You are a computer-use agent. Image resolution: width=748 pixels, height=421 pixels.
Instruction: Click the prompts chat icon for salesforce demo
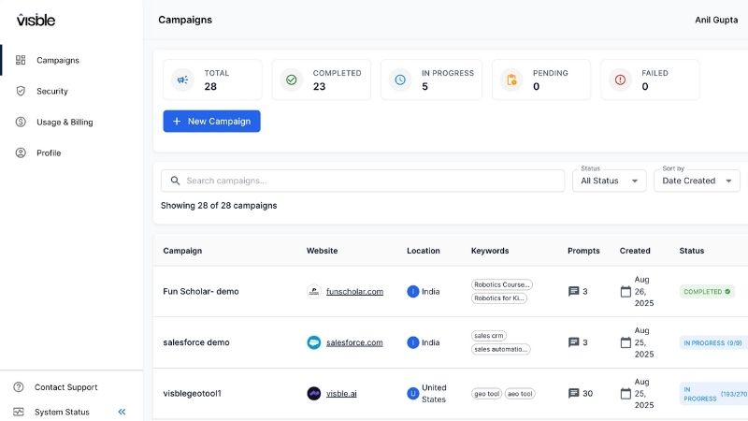(574, 342)
